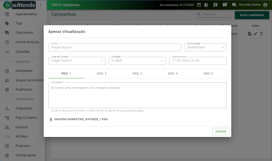Open the calendar check icon in top bar
Viewport: 272px width, 161px height.
click(199, 5)
